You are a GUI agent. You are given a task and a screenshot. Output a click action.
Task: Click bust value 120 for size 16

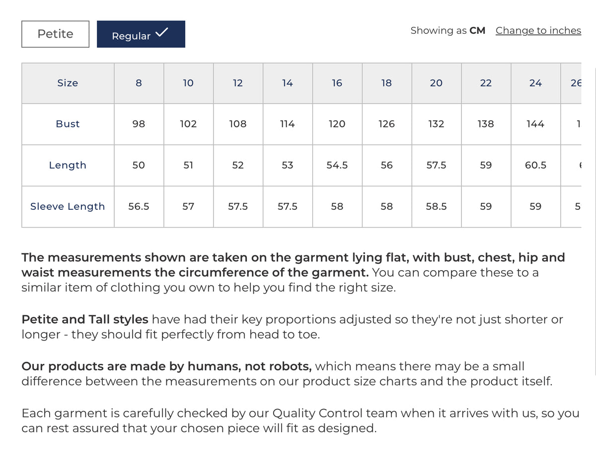click(337, 124)
